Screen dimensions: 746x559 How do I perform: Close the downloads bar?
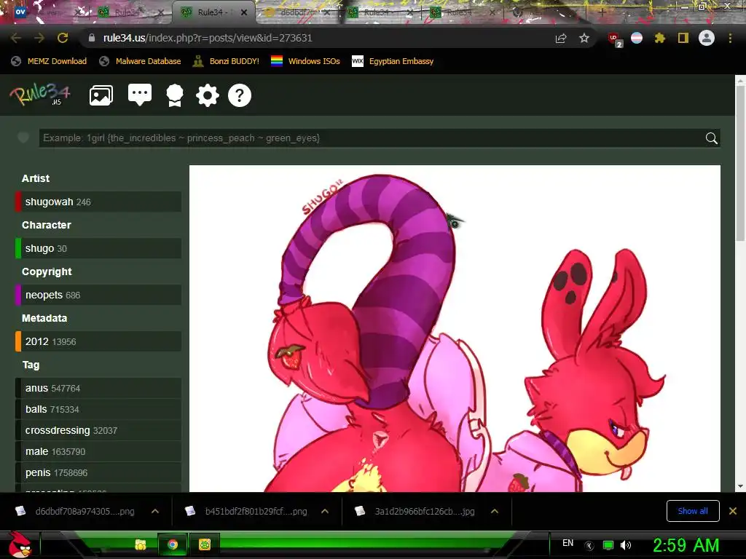coord(733,511)
